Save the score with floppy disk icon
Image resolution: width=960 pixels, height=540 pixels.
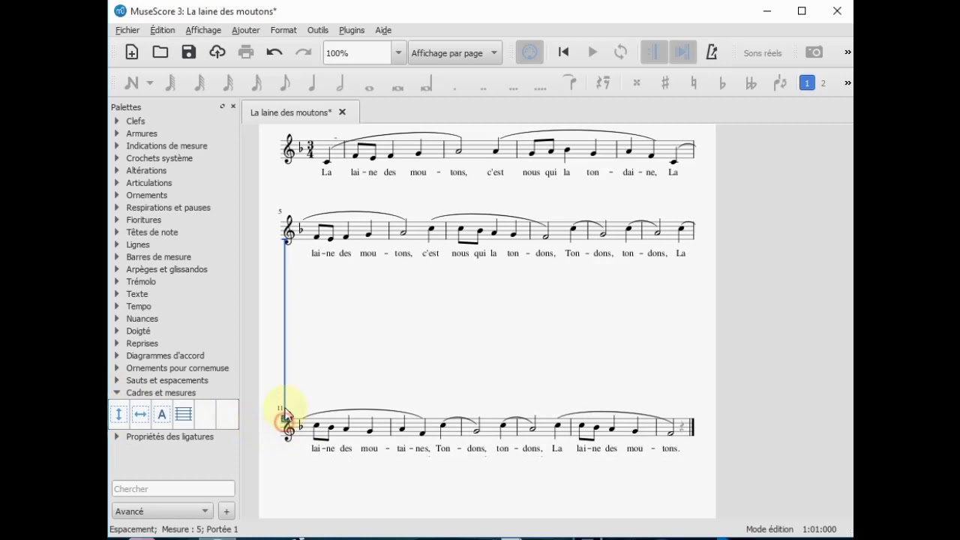coord(189,52)
